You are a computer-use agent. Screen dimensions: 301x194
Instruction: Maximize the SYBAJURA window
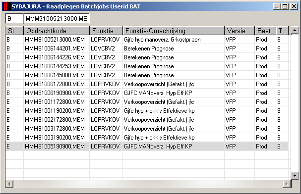[285, 6]
